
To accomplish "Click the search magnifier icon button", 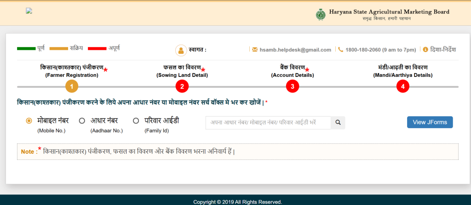I will [338, 123].
